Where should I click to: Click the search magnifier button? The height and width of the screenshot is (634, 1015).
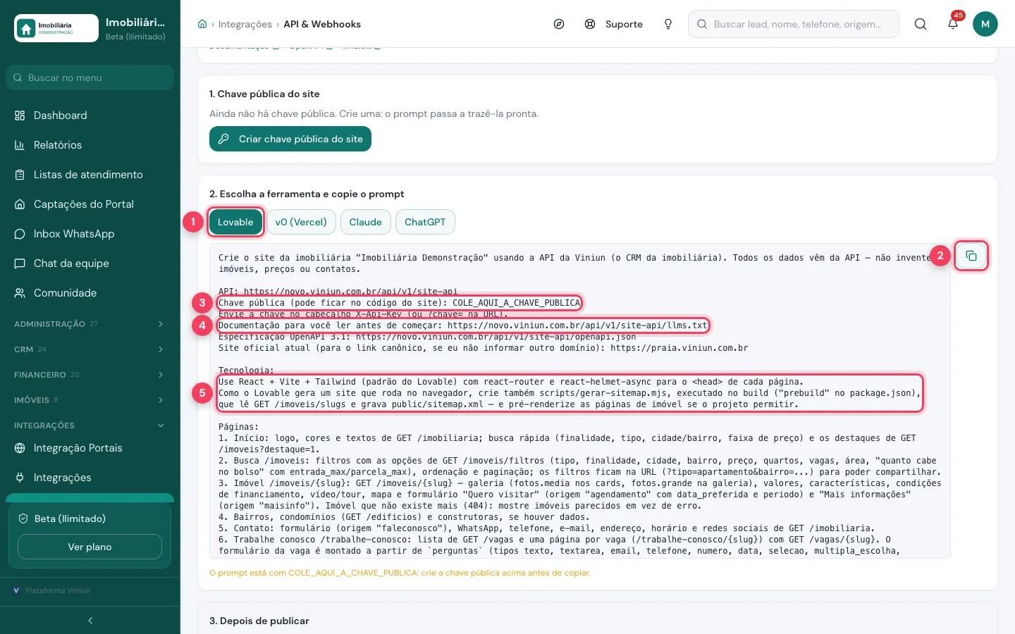[x=921, y=24]
